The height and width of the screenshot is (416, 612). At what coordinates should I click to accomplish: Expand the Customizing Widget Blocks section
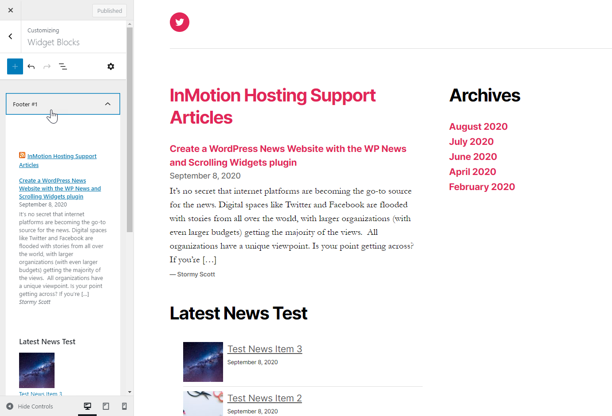[53, 36]
